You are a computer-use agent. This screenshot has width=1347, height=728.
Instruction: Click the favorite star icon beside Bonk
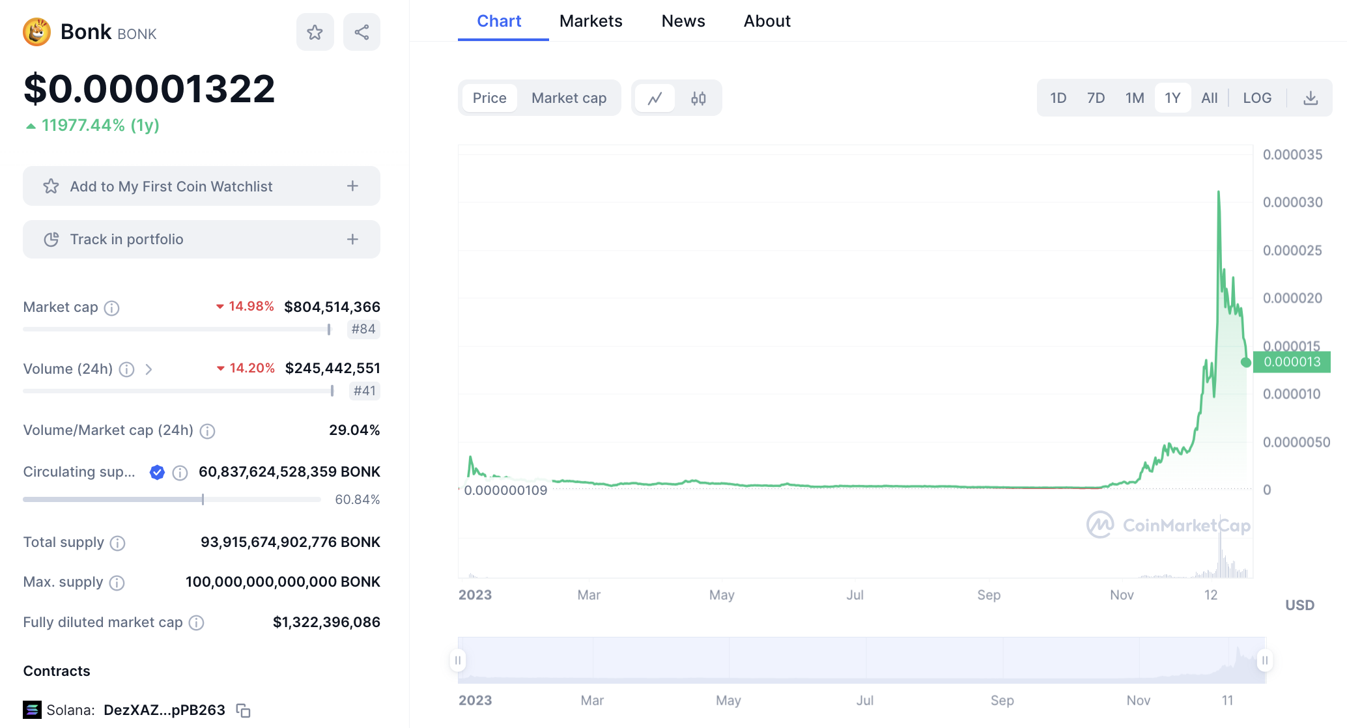(315, 32)
